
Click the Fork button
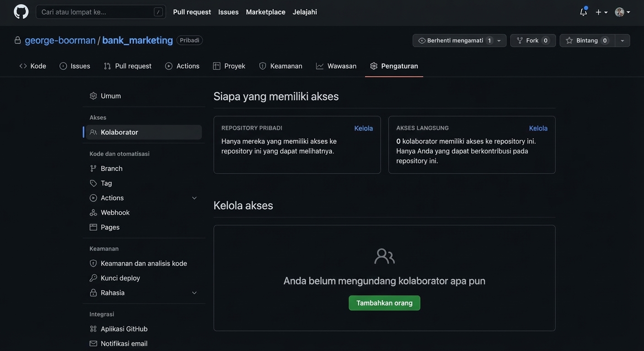point(533,41)
